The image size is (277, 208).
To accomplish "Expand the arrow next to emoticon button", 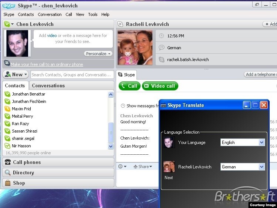I will pos(125,167).
